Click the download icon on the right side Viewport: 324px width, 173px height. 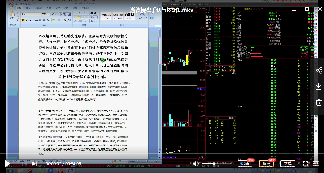[x=319, y=86]
